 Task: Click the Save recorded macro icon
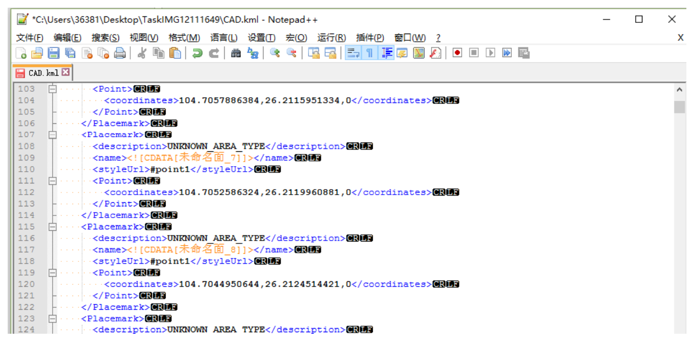coord(523,52)
